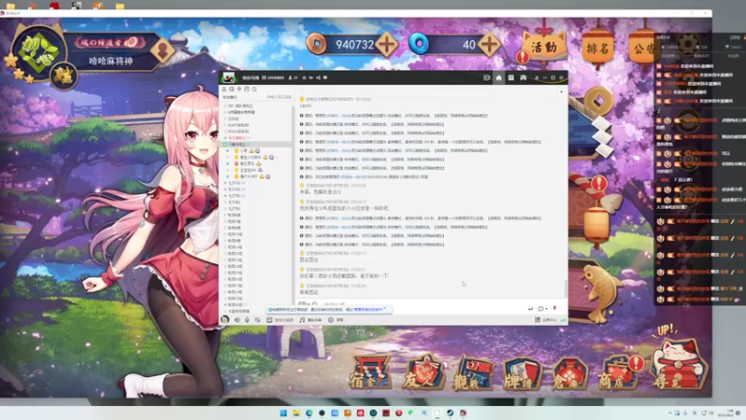Screen dimensions: 746x420
Task: Click the hanging gold coin ornament on right
Action: click(x=598, y=101)
